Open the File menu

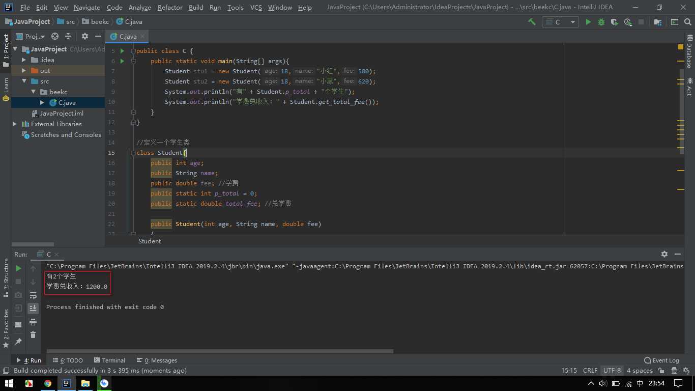(25, 7)
